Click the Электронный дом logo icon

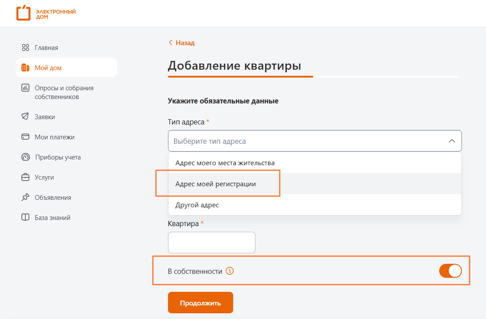23,13
